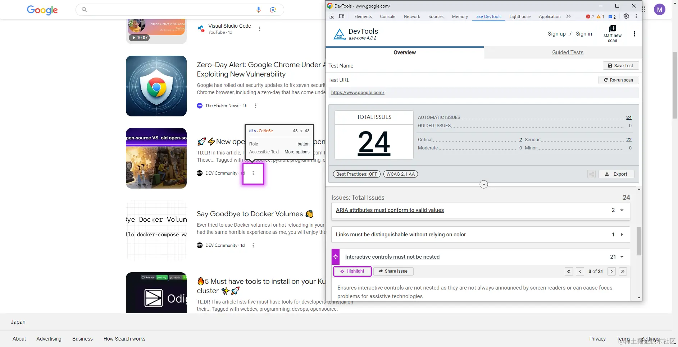Screen dimensions: 678x347
Task: Click the purple inspect icon beside Interactive controls
Action: [x=336, y=257]
